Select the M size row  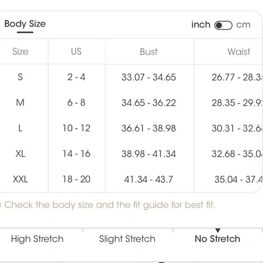(131, 102)
